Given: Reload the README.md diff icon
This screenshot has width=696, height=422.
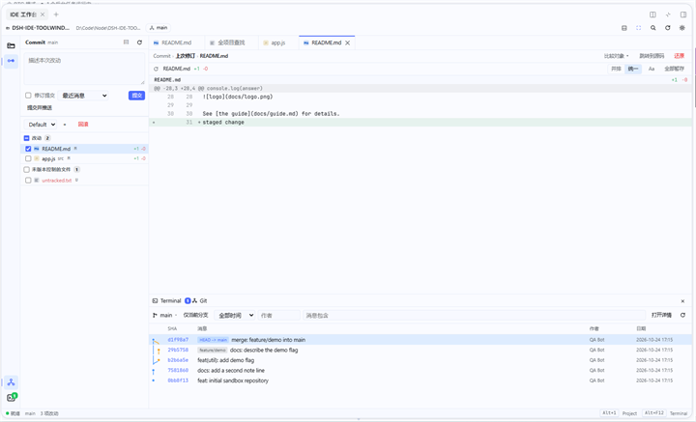Looking at the screenshot, I should 156,69.
